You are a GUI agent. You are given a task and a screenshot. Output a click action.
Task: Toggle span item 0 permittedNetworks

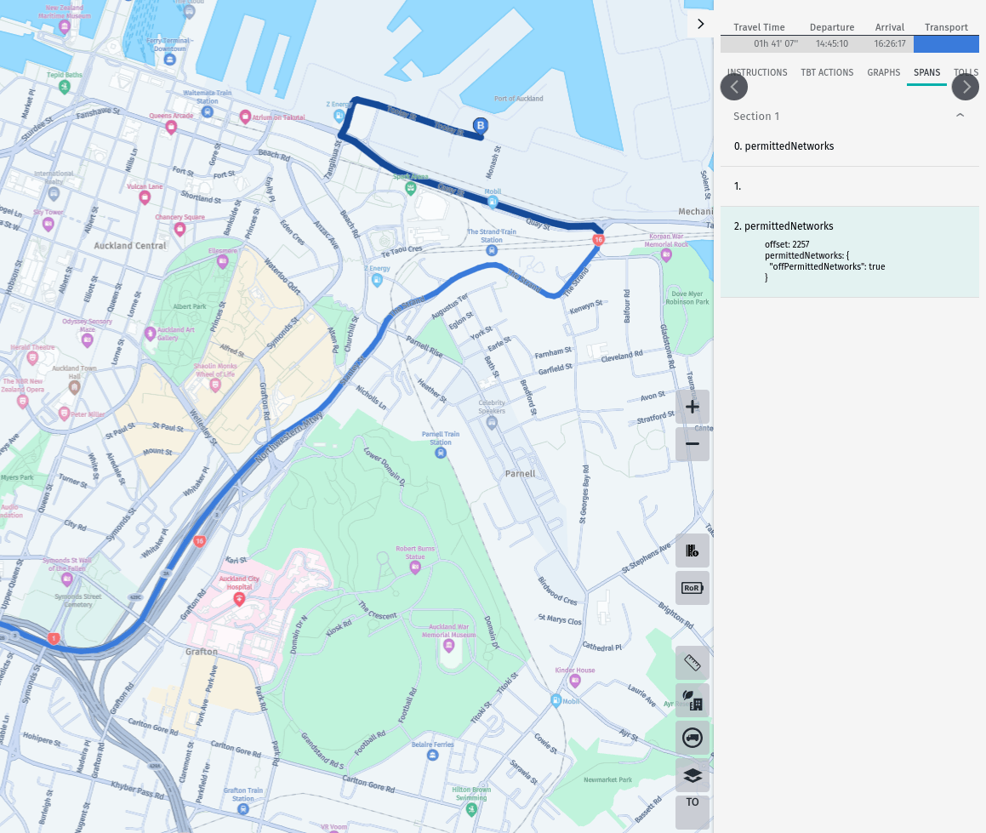point(784,145)
